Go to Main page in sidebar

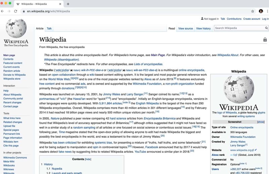(x=9, y=55)
